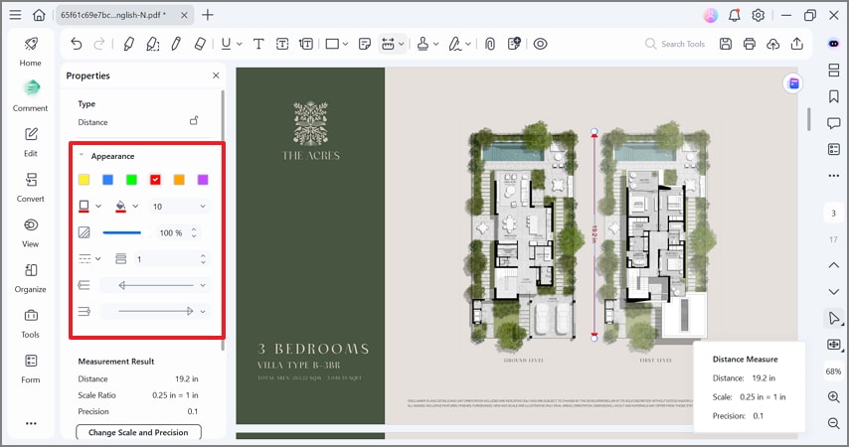Go to the home start page icon
Viewport: 849px width, 447px height.
pos(39,15)
